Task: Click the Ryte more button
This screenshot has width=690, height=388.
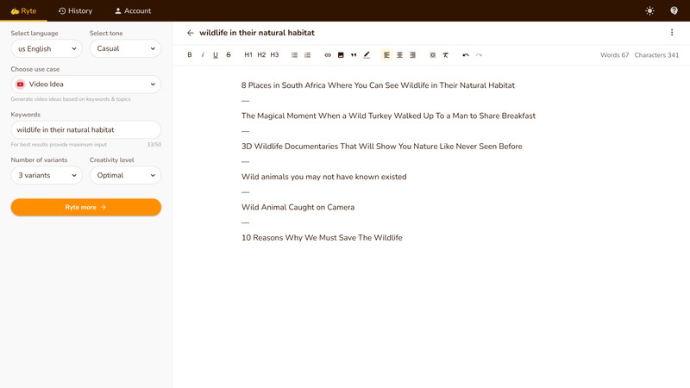Action: click(x=85, y=207)
